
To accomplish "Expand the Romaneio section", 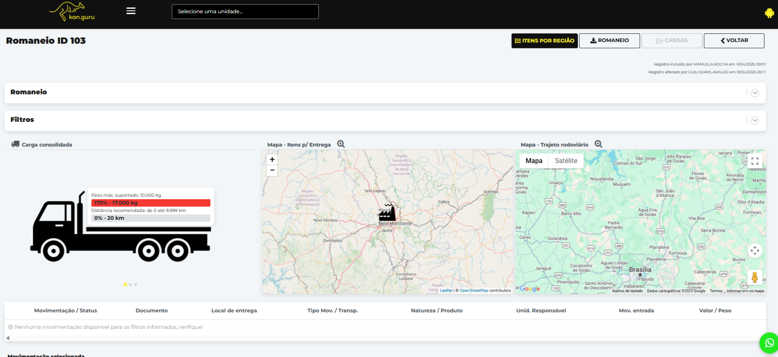I will click(755, 93).
